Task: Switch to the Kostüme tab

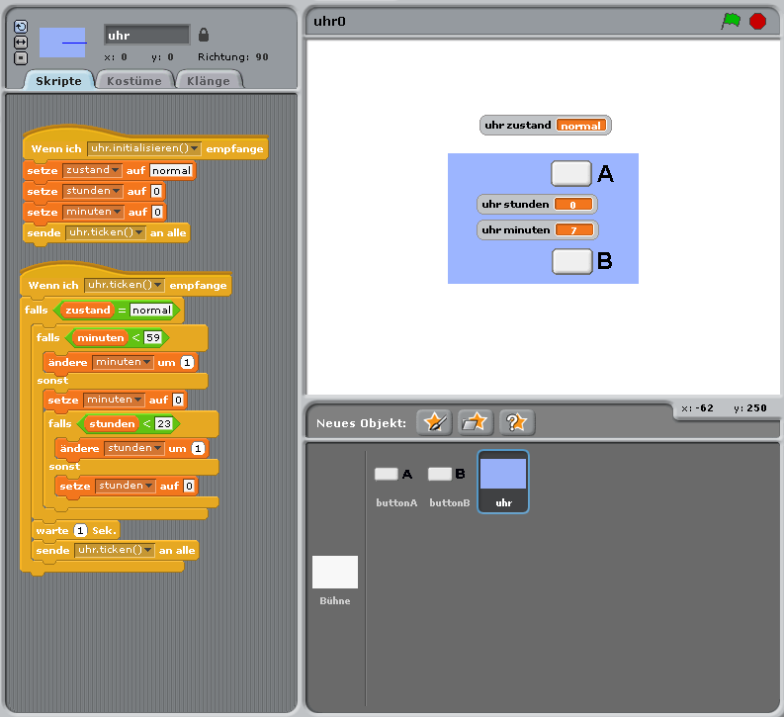Action: coord(134,81)
